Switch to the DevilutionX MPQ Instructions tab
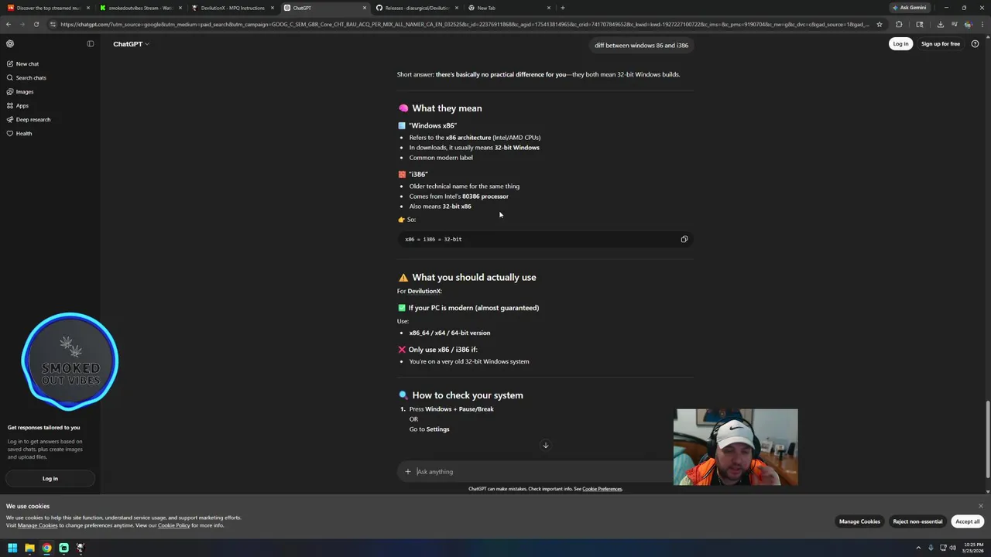The image size is (991, 557). 232,8
